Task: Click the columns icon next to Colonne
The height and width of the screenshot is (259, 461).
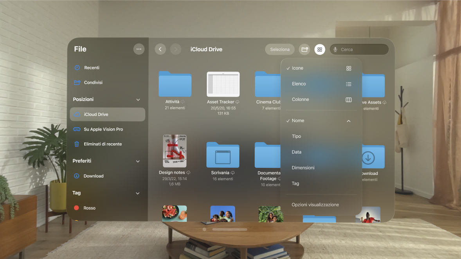Action: pyautogui.click(x=349, y=100)
